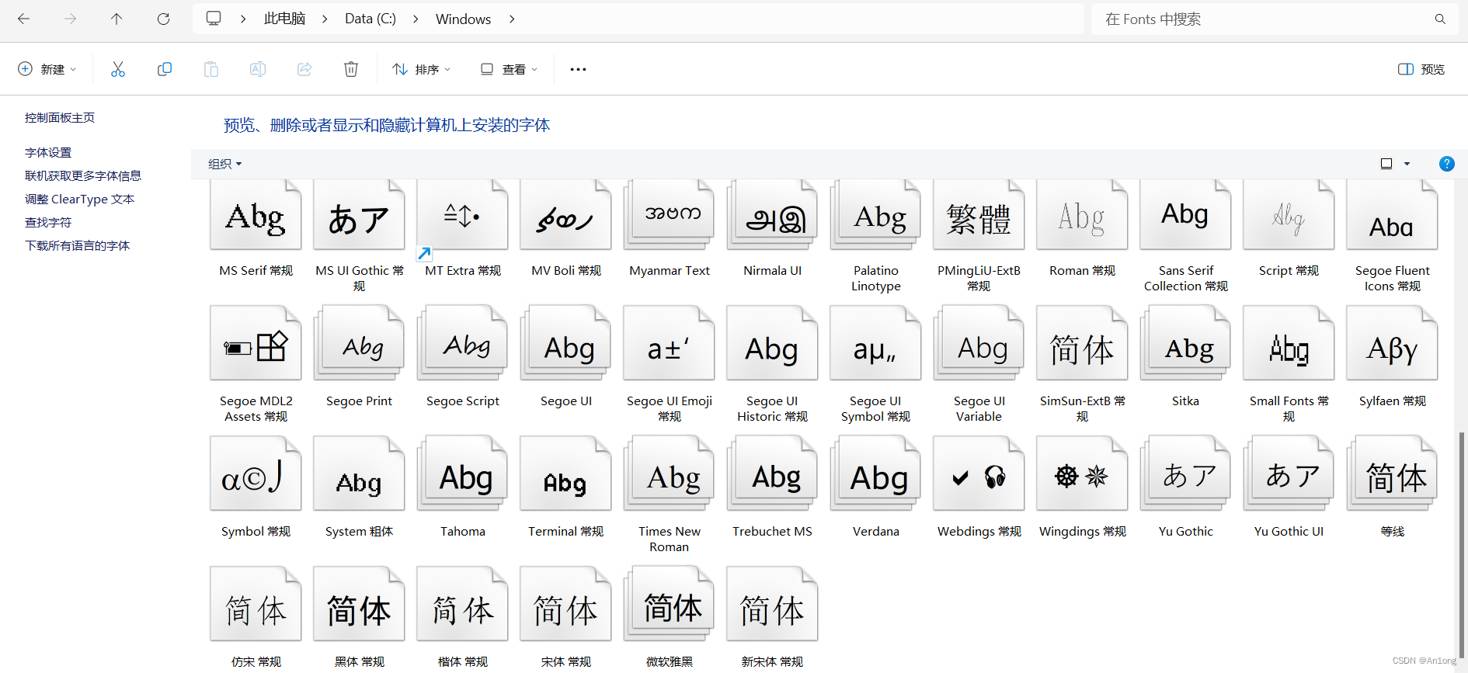This screenshot has width=1468, height=673.
Task: Select the PMingLiU-ExtB font icon
Action: (979, 215)
